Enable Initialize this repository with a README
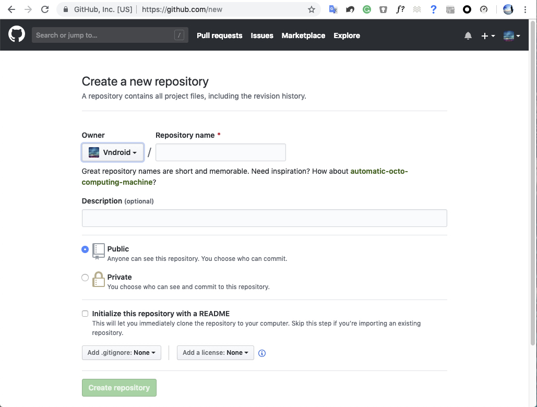 pyautogui.click(x=85, y=314)
